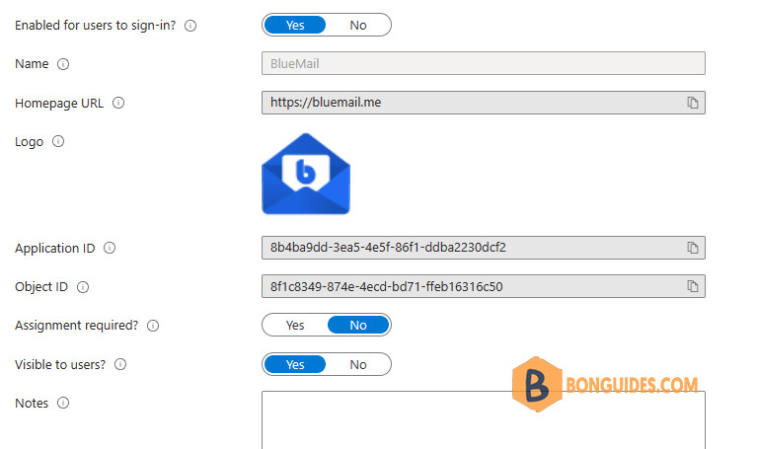Select the 'Application ID' label text

(x=54, y=249)
